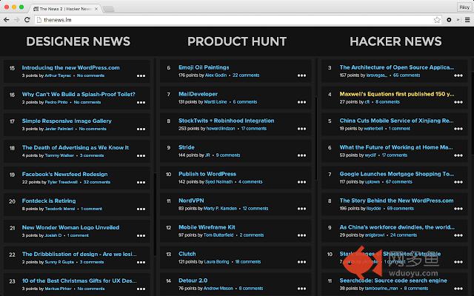Viewport: 474px width, 296px height.
Task: Open more options for Death of Advertising story
Action: tap(141, 156)
